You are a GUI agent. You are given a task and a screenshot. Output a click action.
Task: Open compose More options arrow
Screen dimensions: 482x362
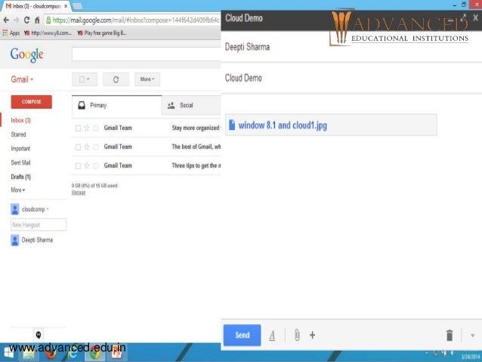pos(472,336)
